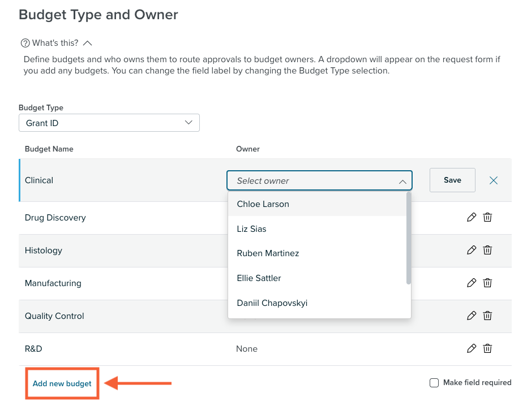Click the Histology budget name
This screenshot has width=527, height=406.
point(44,250)
